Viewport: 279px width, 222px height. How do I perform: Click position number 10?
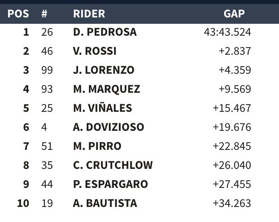(x=23, y=203)
